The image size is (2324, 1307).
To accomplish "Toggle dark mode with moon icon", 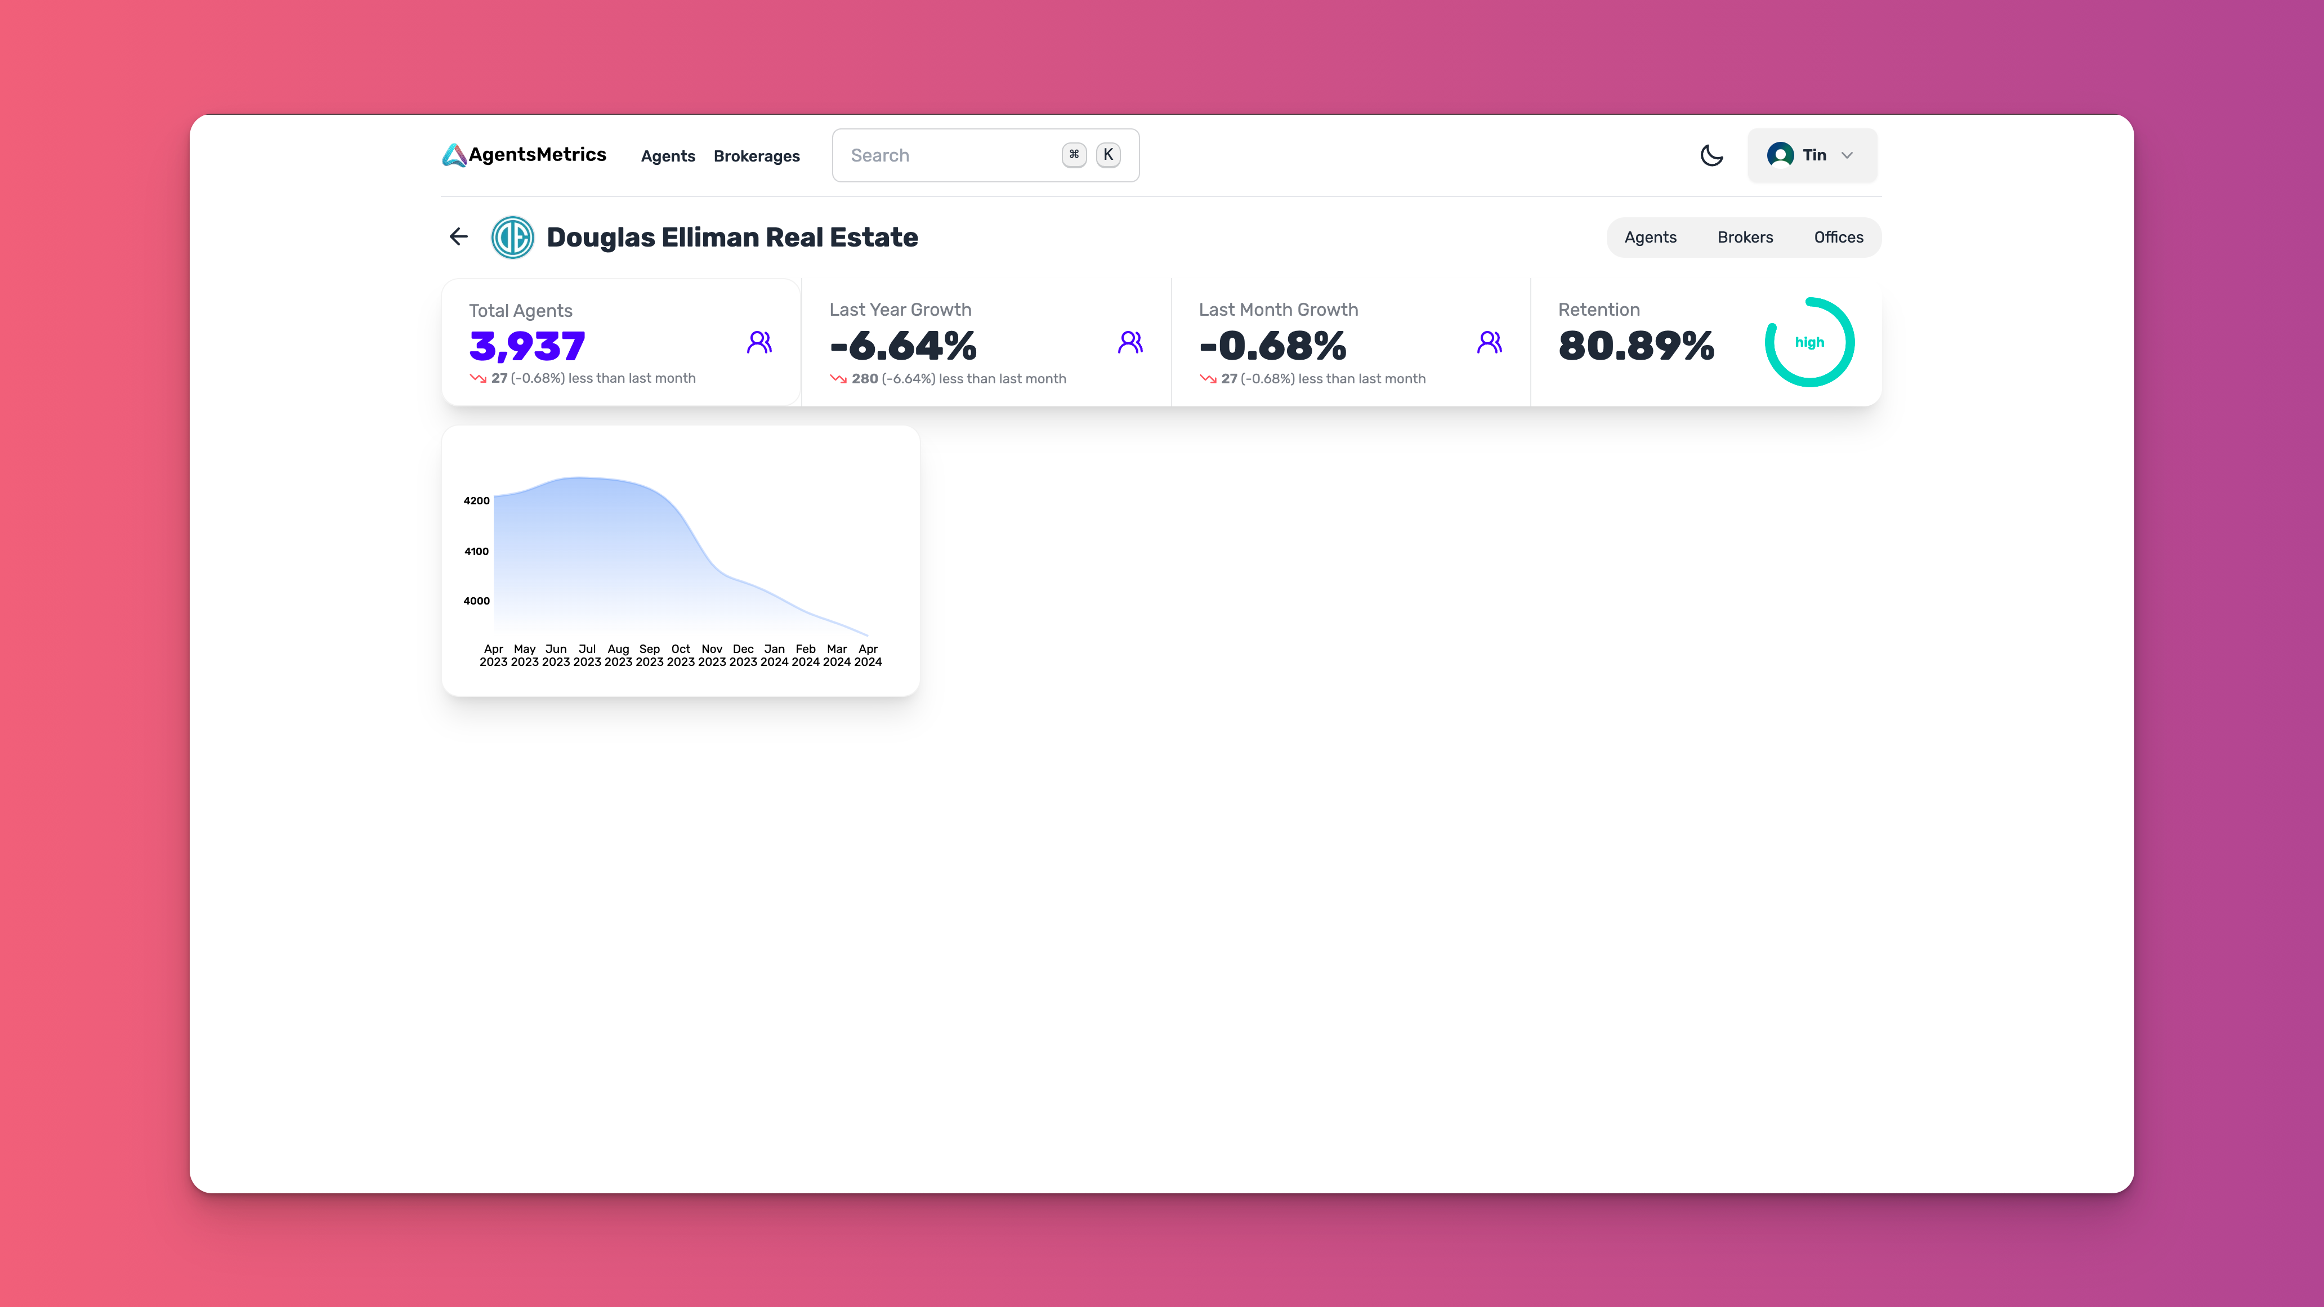I will coord(1711,155).
